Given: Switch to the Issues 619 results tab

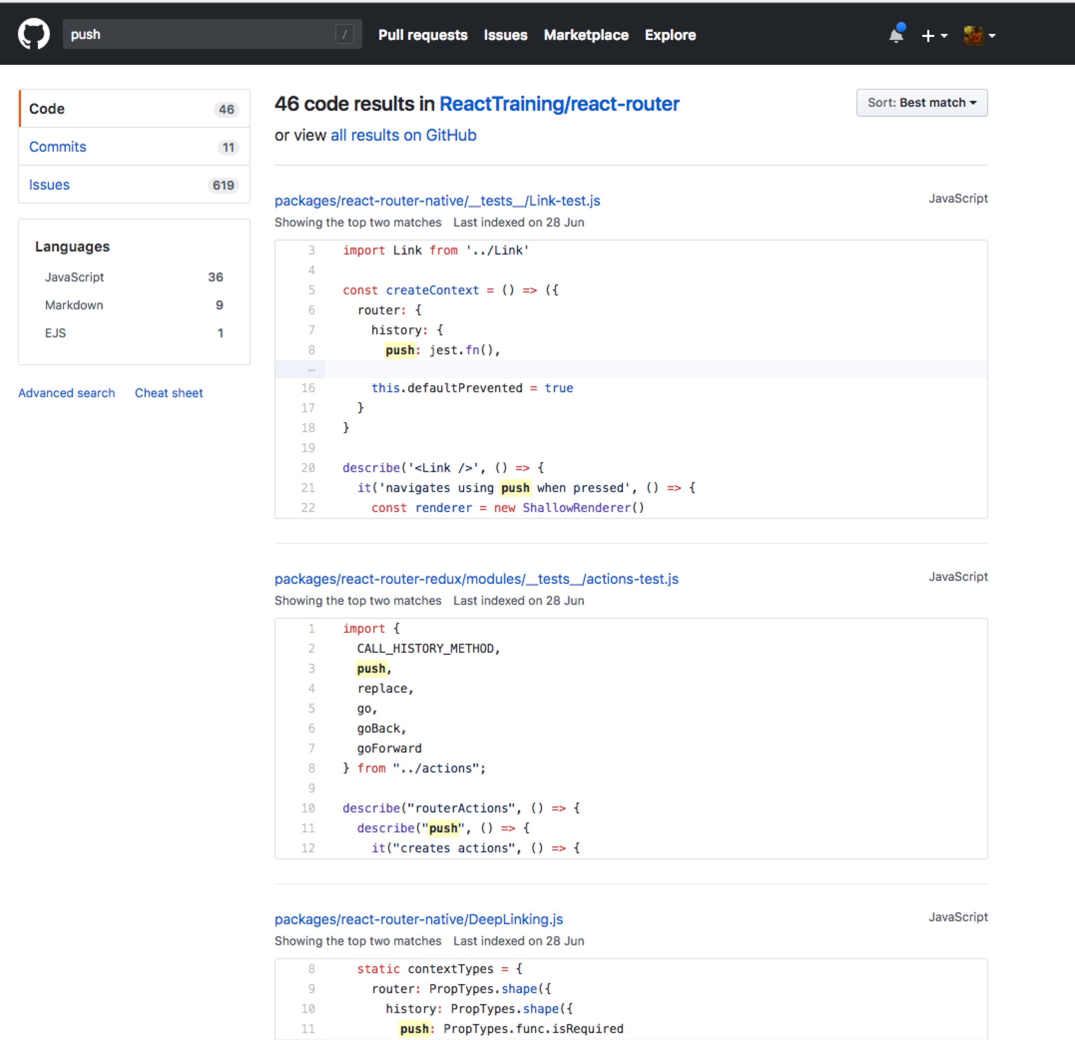Looking at the screenshot, I should pyautogui.click(x=134, y=185).
